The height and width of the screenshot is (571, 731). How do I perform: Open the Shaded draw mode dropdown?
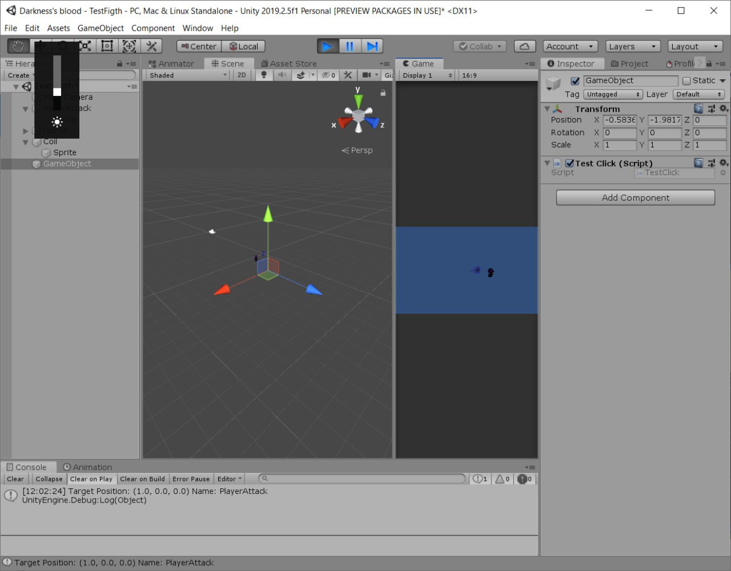tap(188, 75)
